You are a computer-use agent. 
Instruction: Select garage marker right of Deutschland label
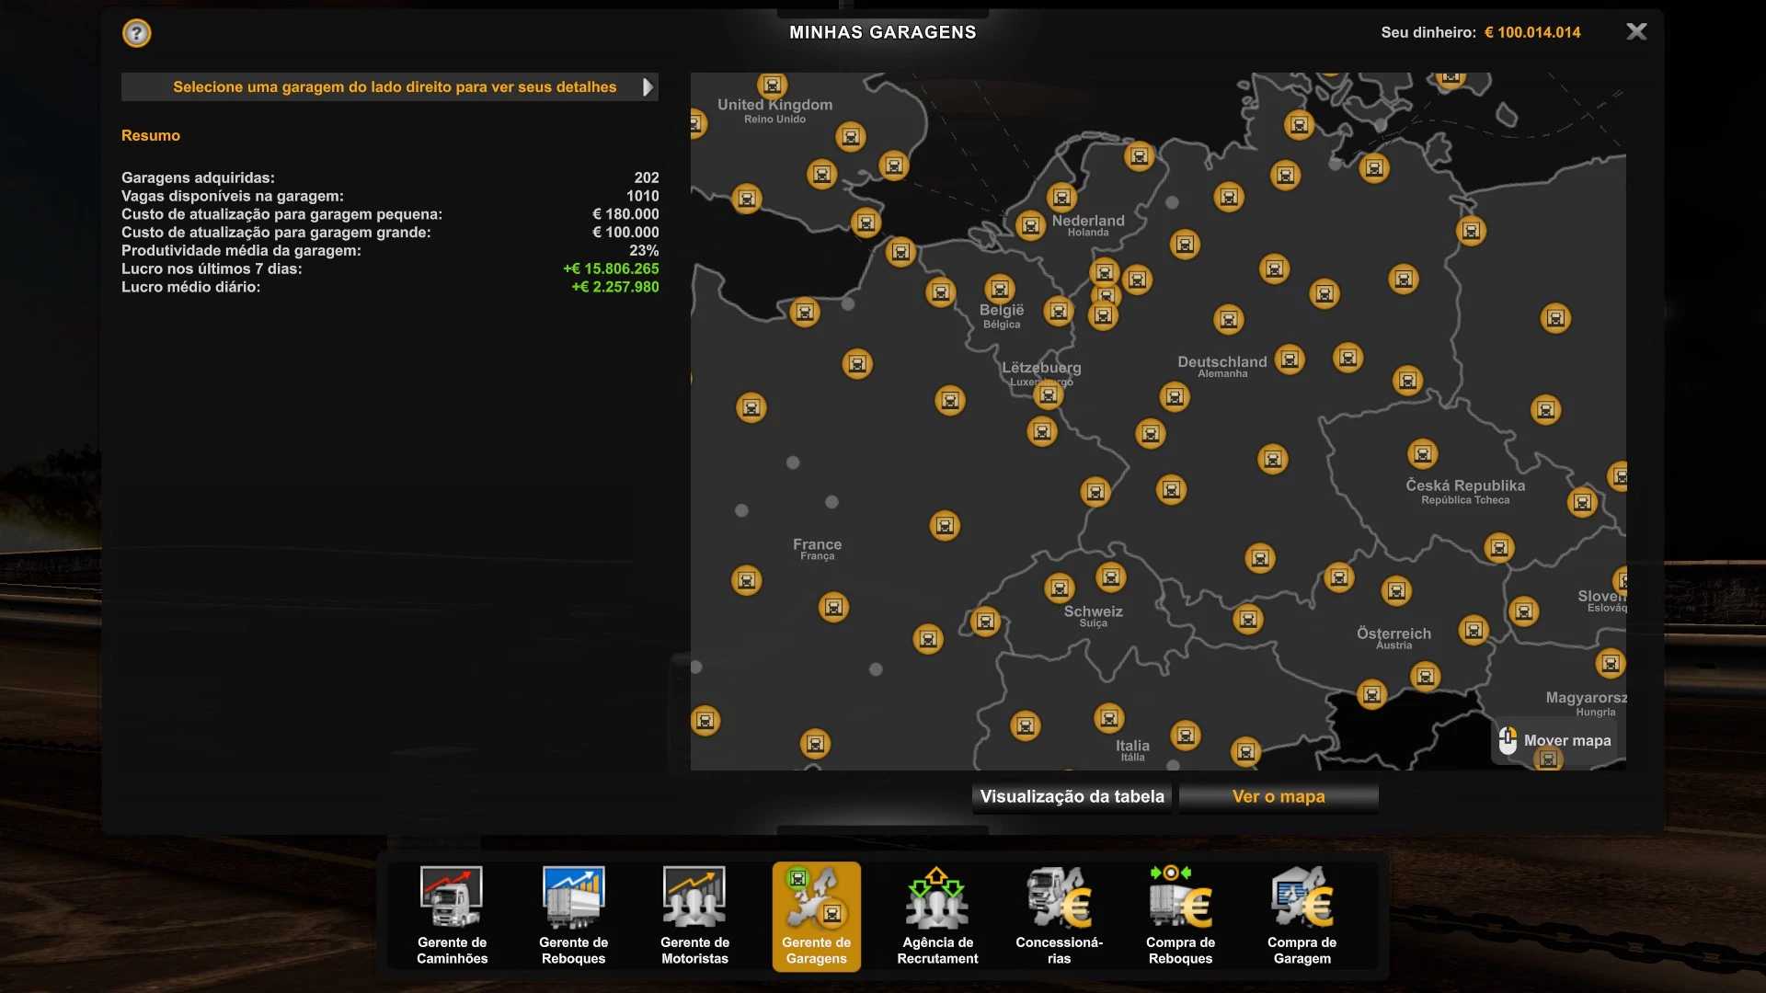tap(1290, 360)
